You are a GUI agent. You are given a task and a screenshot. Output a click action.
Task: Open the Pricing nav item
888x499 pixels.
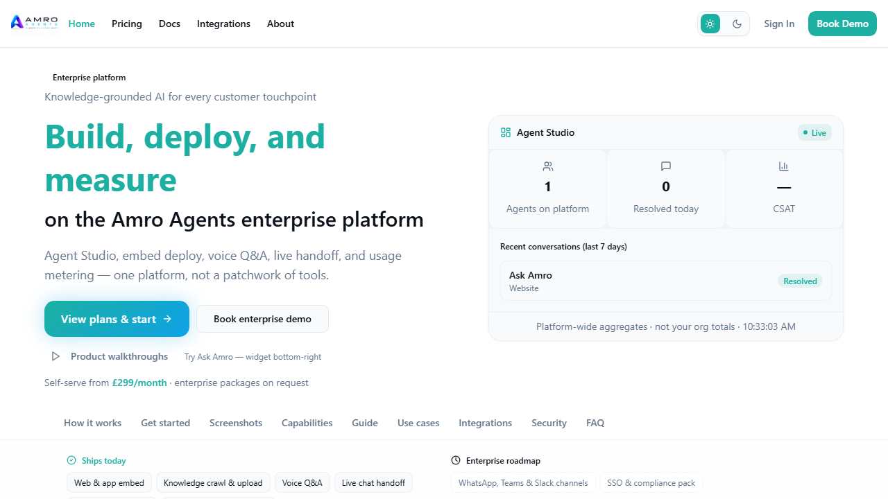coord(127,24)
